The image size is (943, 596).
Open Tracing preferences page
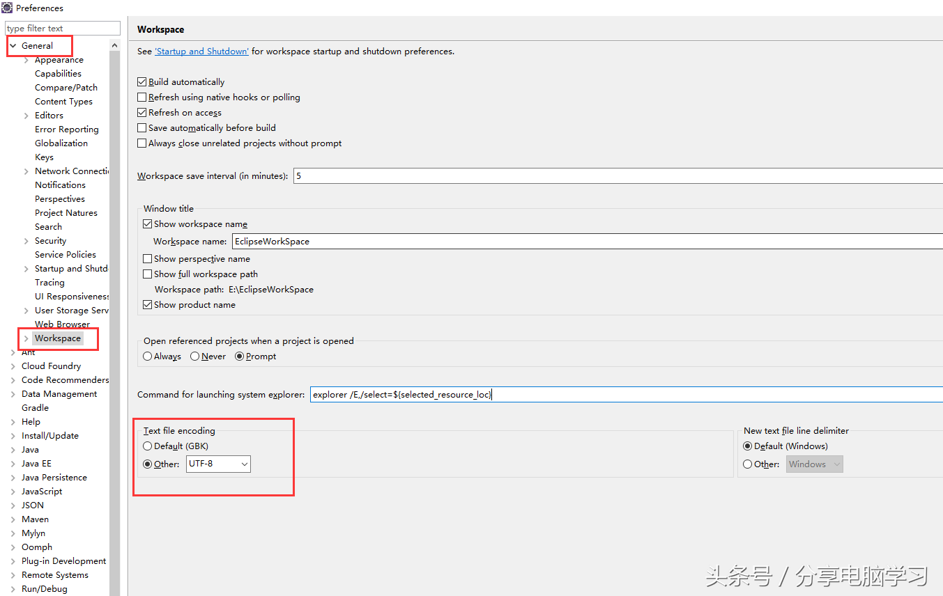[49, 283]
